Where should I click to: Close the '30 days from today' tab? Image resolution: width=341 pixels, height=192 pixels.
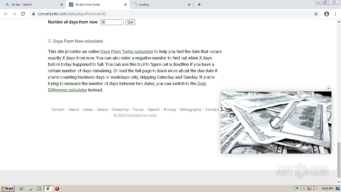click(125, 5)
